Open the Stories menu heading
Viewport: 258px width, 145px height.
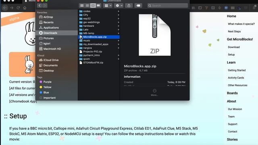(x=232, y=139)
